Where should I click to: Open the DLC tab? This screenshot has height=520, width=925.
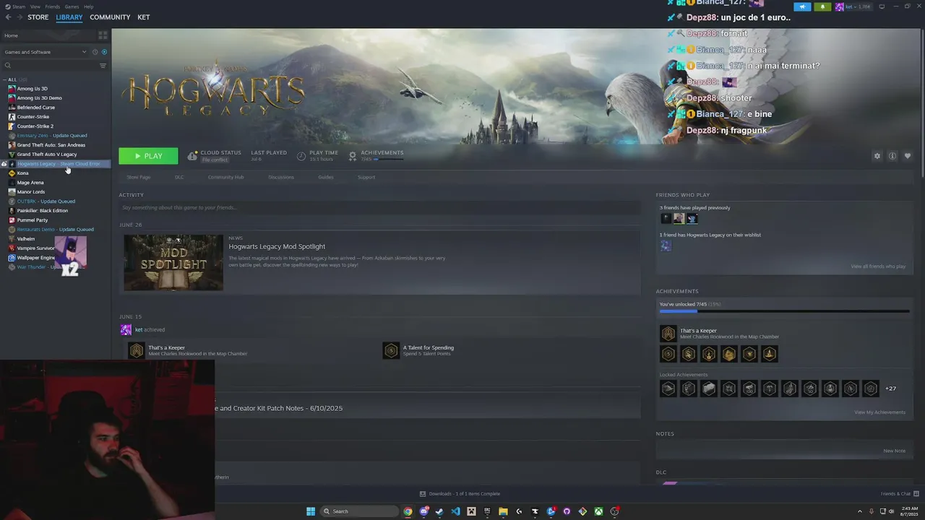[179, 177]
